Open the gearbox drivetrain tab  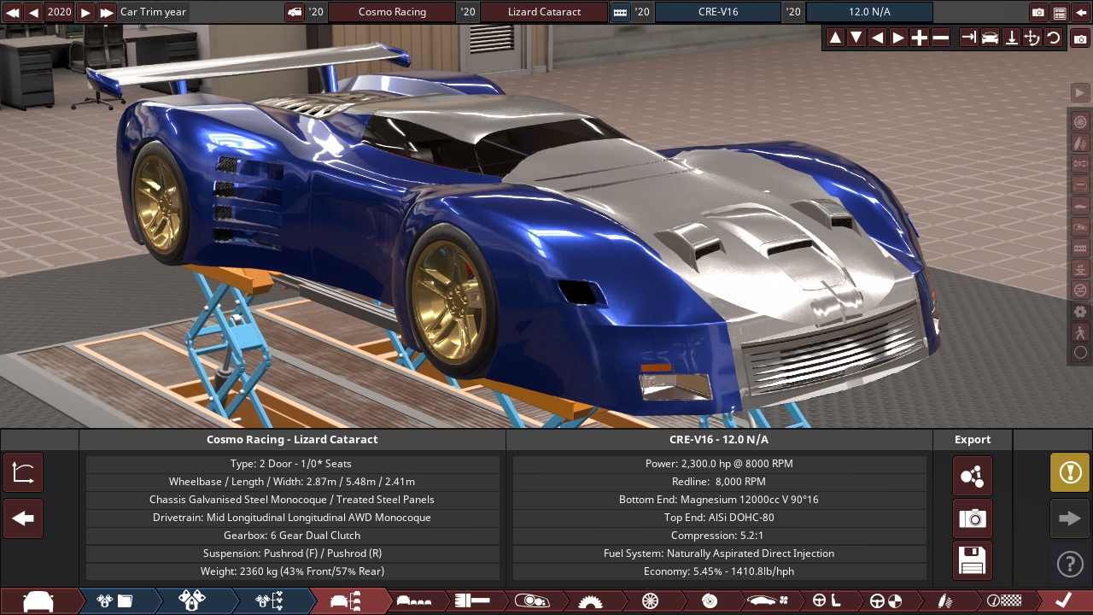[589, 601]
